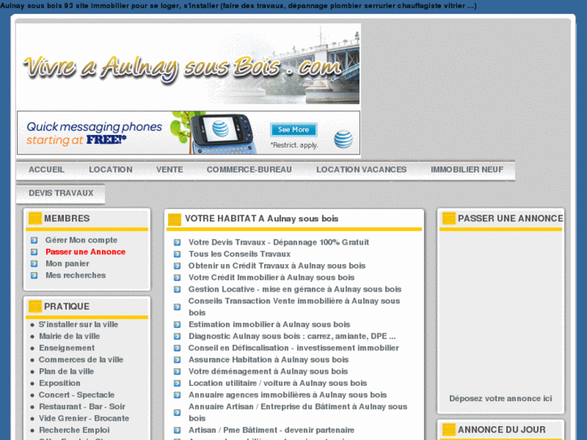Click arrow icon beside Location utilitaire
587x440 pixels.
click(177, 383)
